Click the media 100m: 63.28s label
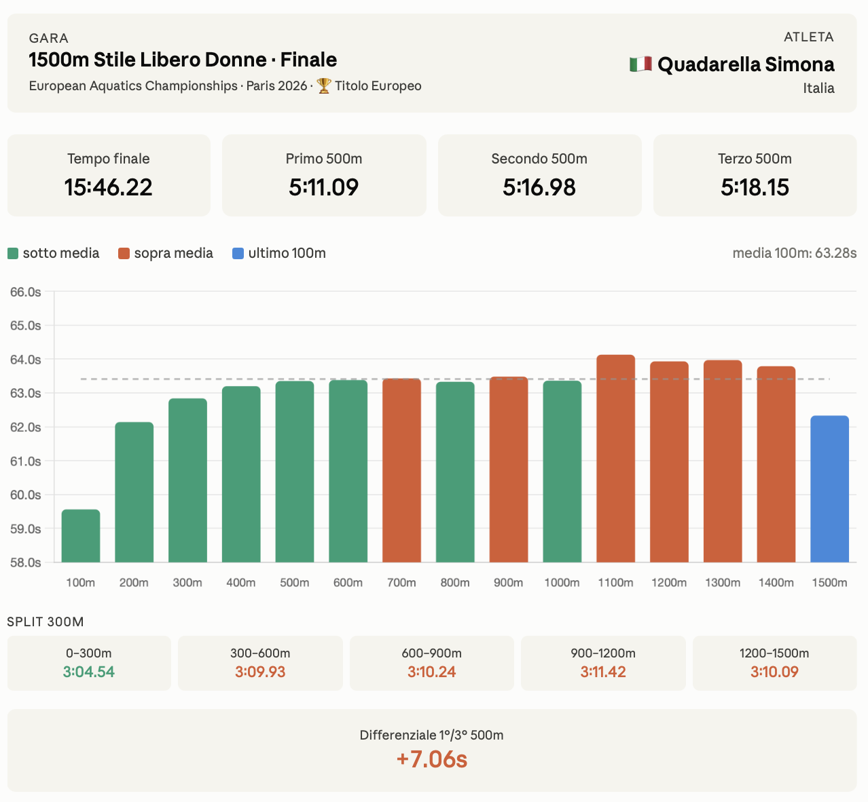The height and width of the screenshot is (802, 868). click(795, 253)
